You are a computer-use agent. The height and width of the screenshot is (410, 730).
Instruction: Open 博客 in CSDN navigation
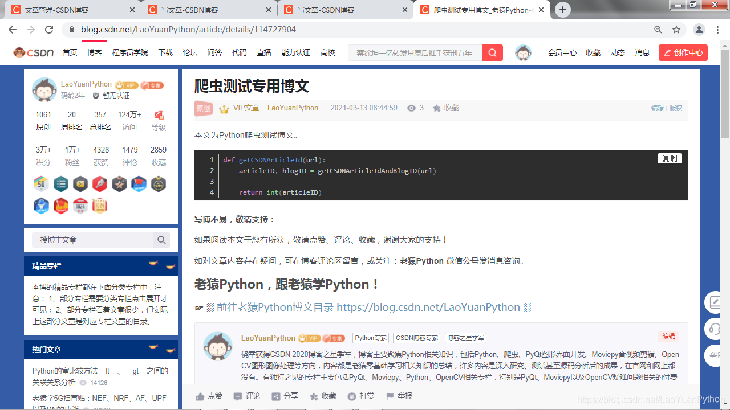95,52
